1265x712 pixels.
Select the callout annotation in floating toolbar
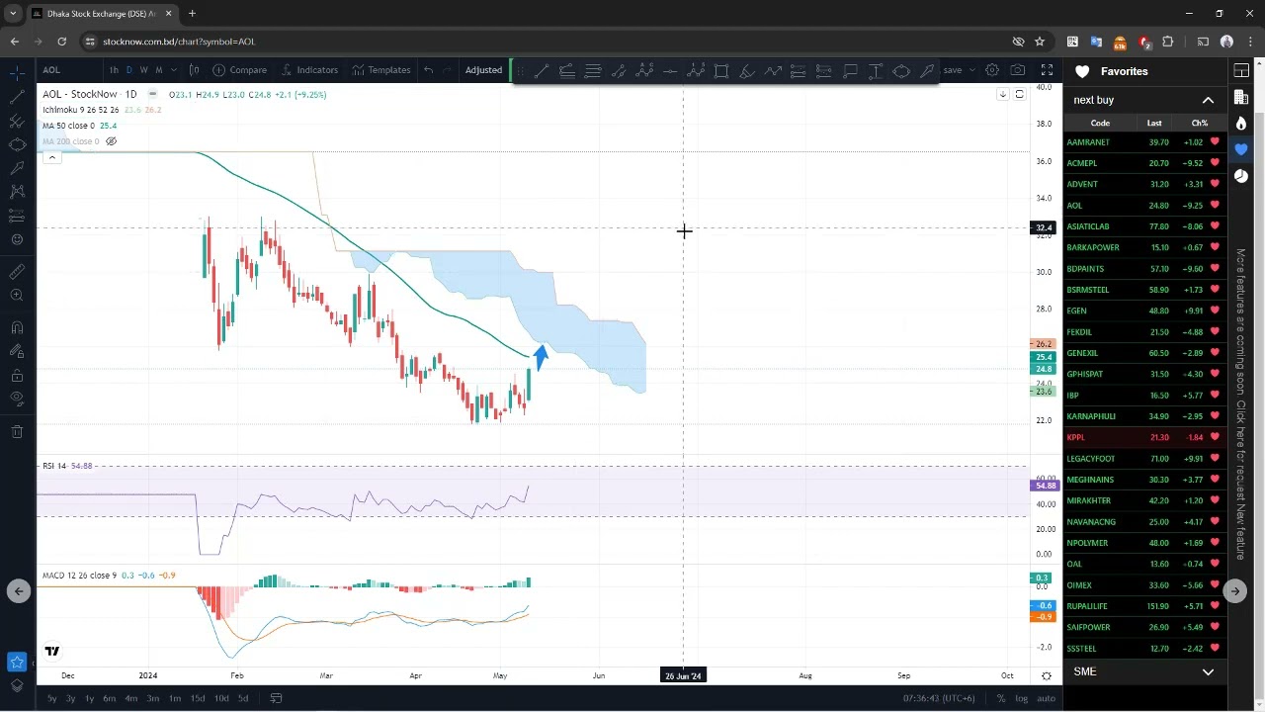pyautogui.click(x=850, y=70)
